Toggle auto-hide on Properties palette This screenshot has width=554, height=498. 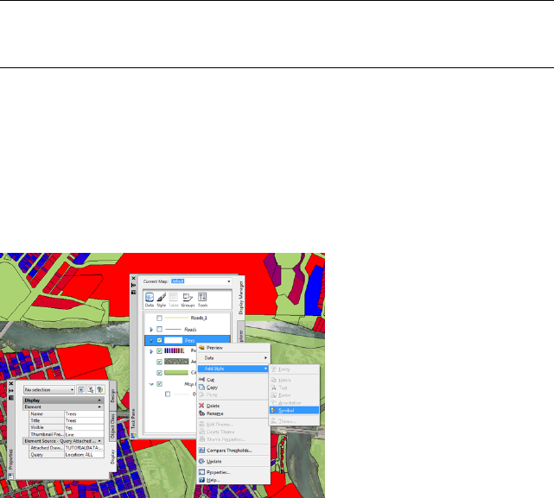pos(11,391)
